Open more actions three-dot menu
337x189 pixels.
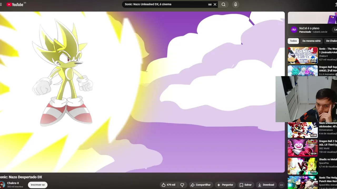point(281,185)
